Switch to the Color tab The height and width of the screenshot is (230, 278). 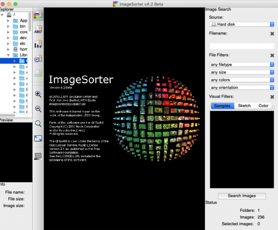[x=264, y=106]
